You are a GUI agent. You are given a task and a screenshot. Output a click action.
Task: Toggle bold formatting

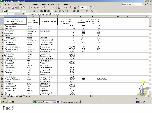pyautogui.click(x=31, y=11)
